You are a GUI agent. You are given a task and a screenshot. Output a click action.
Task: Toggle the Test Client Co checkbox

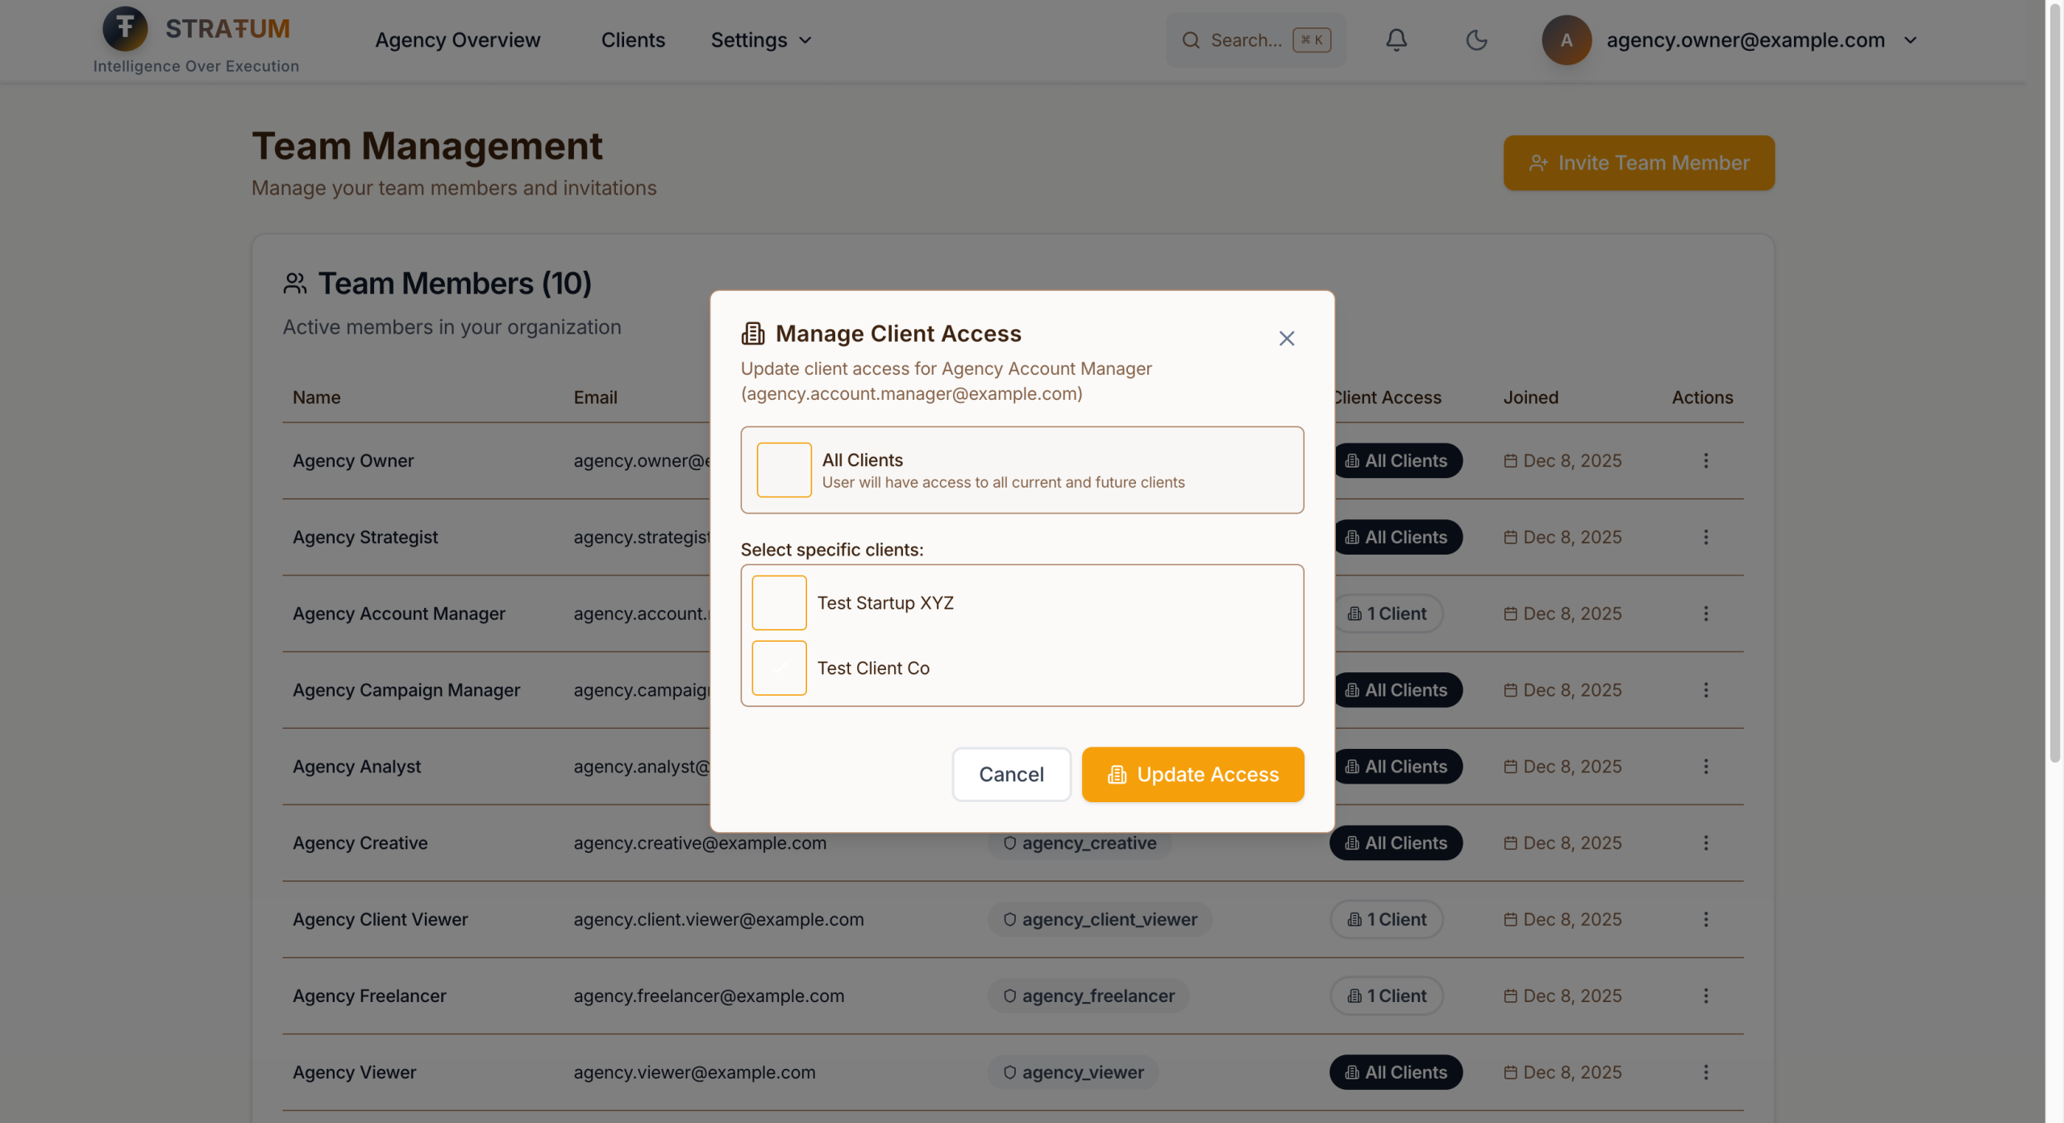[779, 668]
